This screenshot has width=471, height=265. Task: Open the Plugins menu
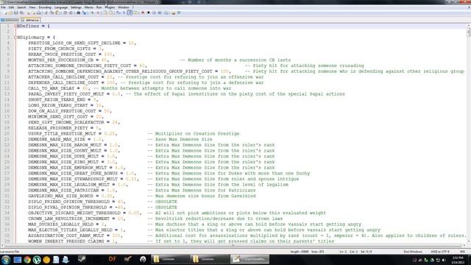tap(110, 7)
